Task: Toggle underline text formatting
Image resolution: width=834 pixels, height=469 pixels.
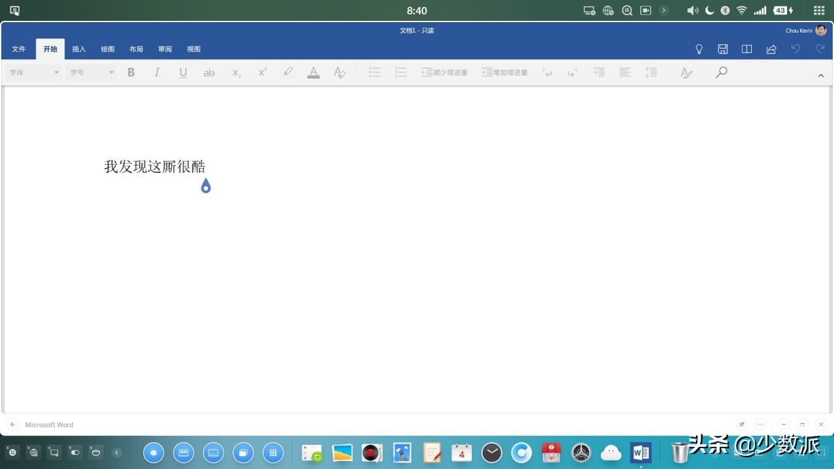Action: pyautogui.click(x=183, y=72)
